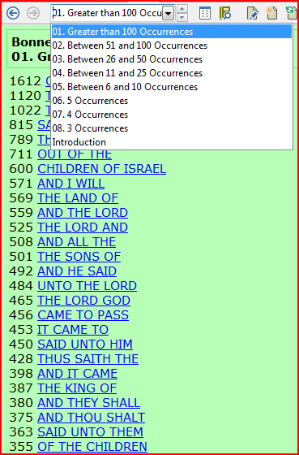The width and height of the screenshot is (299, 455).
Task: Click the new topic page icon
Action: [x=271, y=13]
